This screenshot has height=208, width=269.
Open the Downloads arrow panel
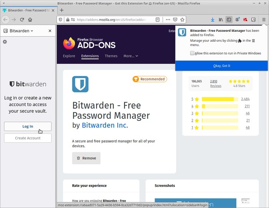[x=213, y=20]
